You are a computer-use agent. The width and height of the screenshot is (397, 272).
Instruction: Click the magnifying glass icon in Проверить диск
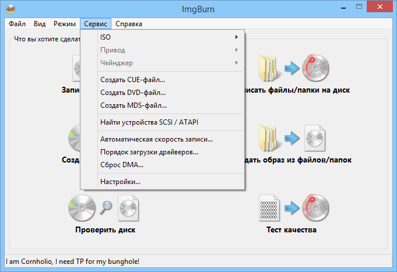[x=106, y=207]
